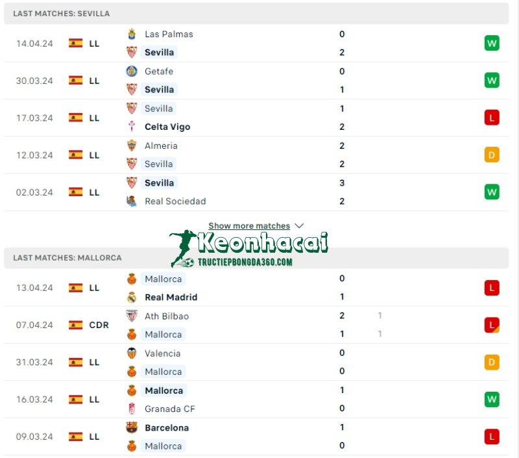Click the Show more matches link
The width and height of the screenshot is (519, 458).
(250, 225)
